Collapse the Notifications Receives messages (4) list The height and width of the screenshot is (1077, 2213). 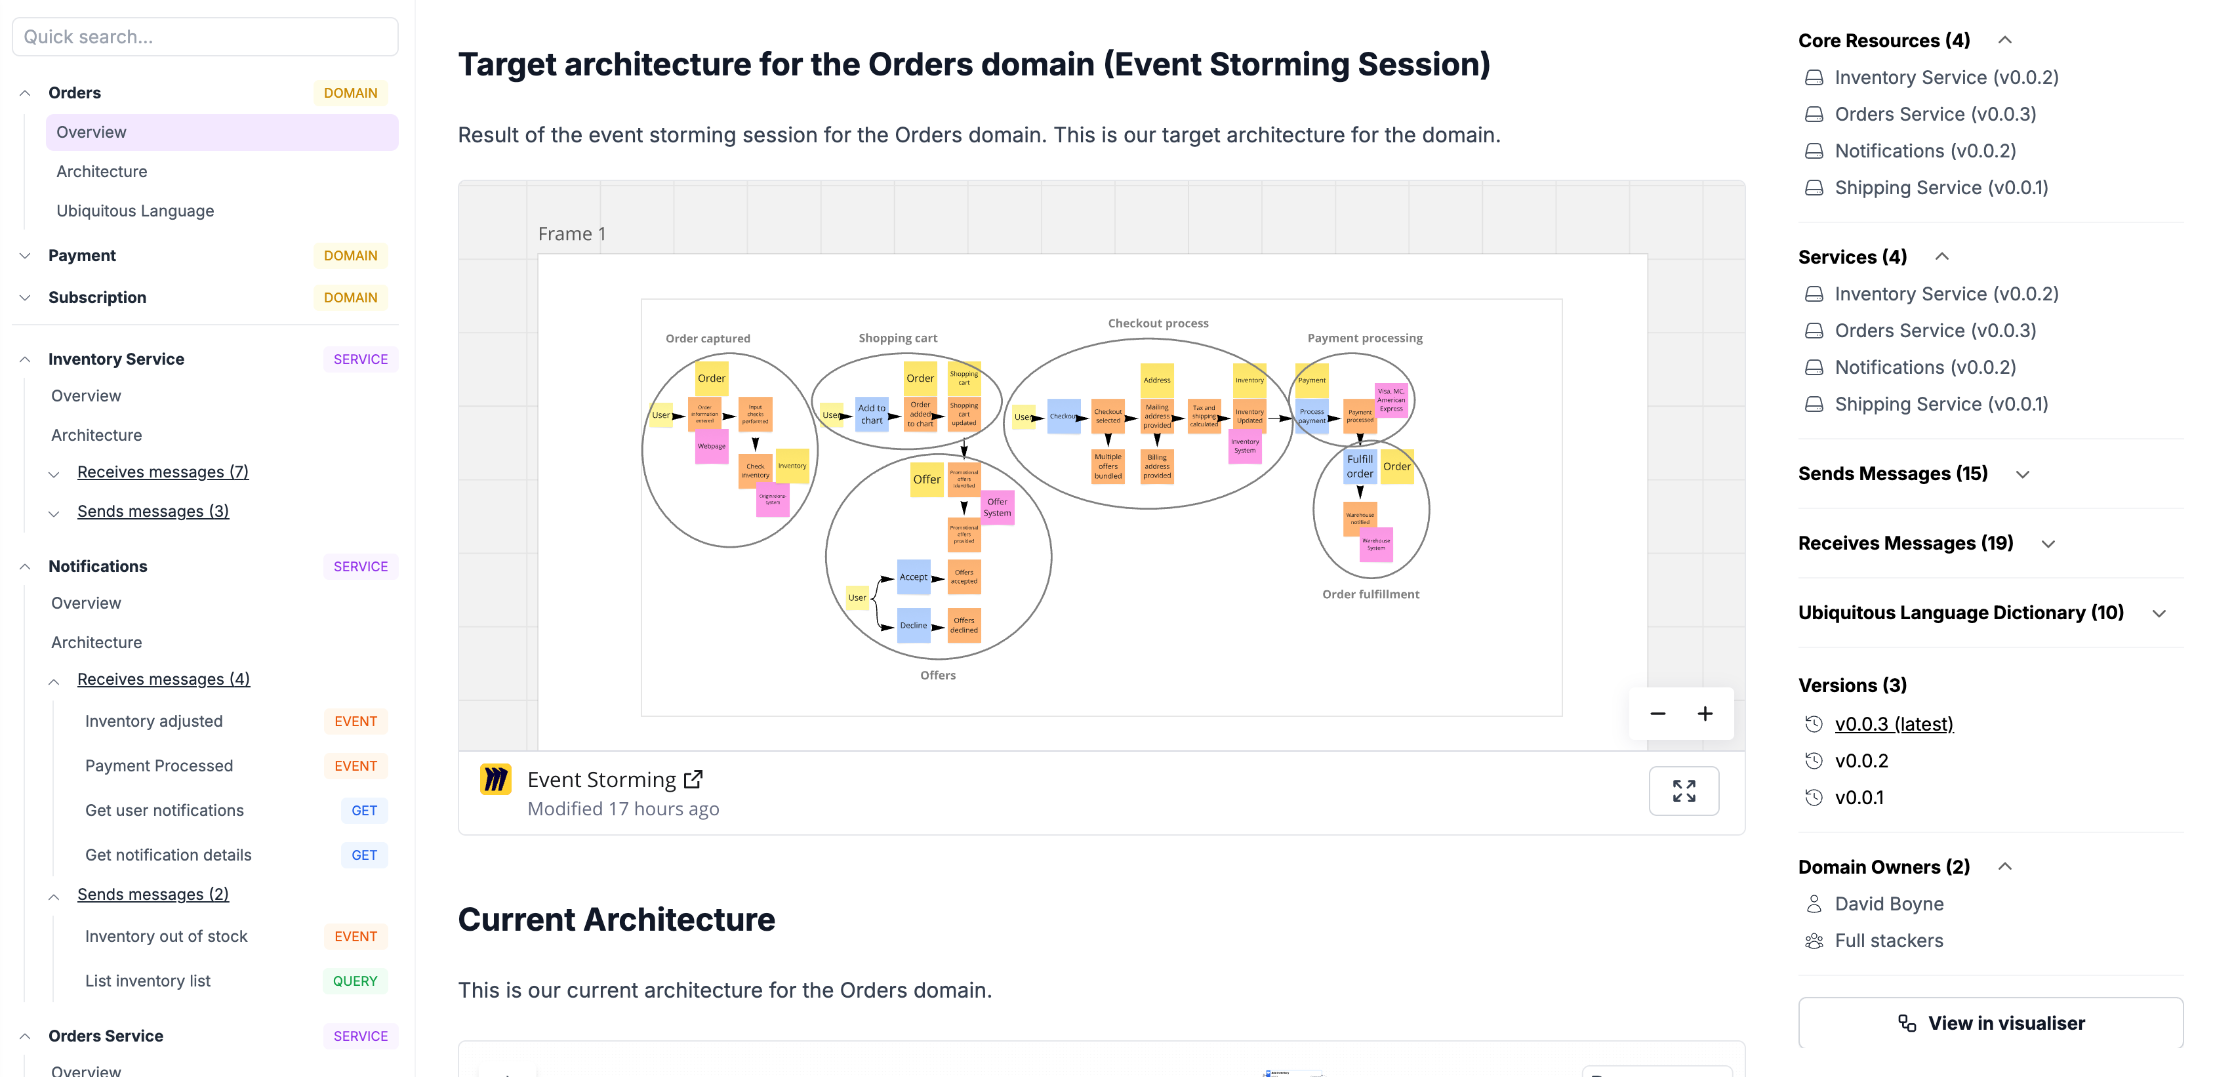[x=54, y=680]
